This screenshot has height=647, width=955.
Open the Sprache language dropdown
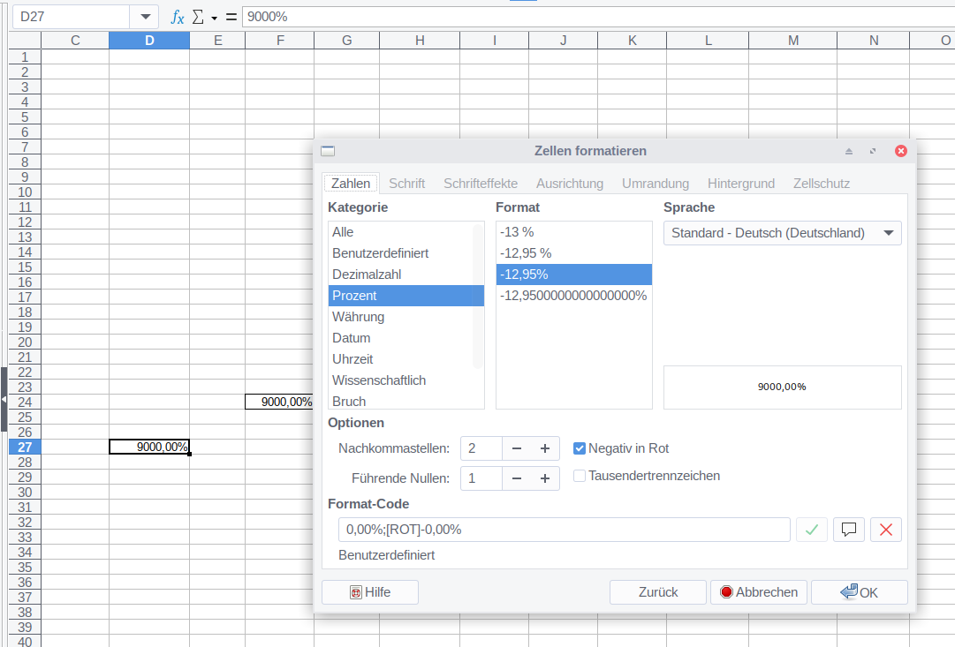[782, 233]
